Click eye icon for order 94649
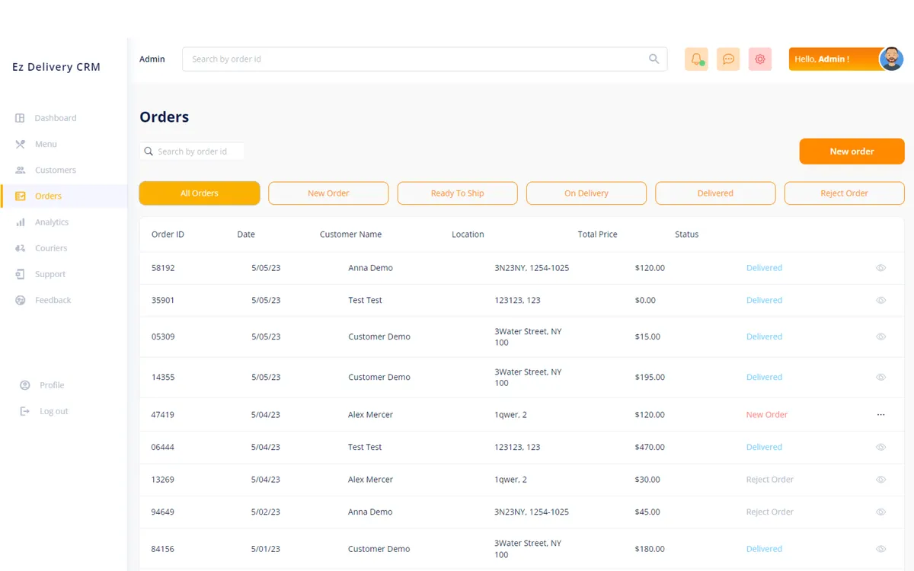The width and height of the screenshot is (914, 571). click(x=880, y=512)
